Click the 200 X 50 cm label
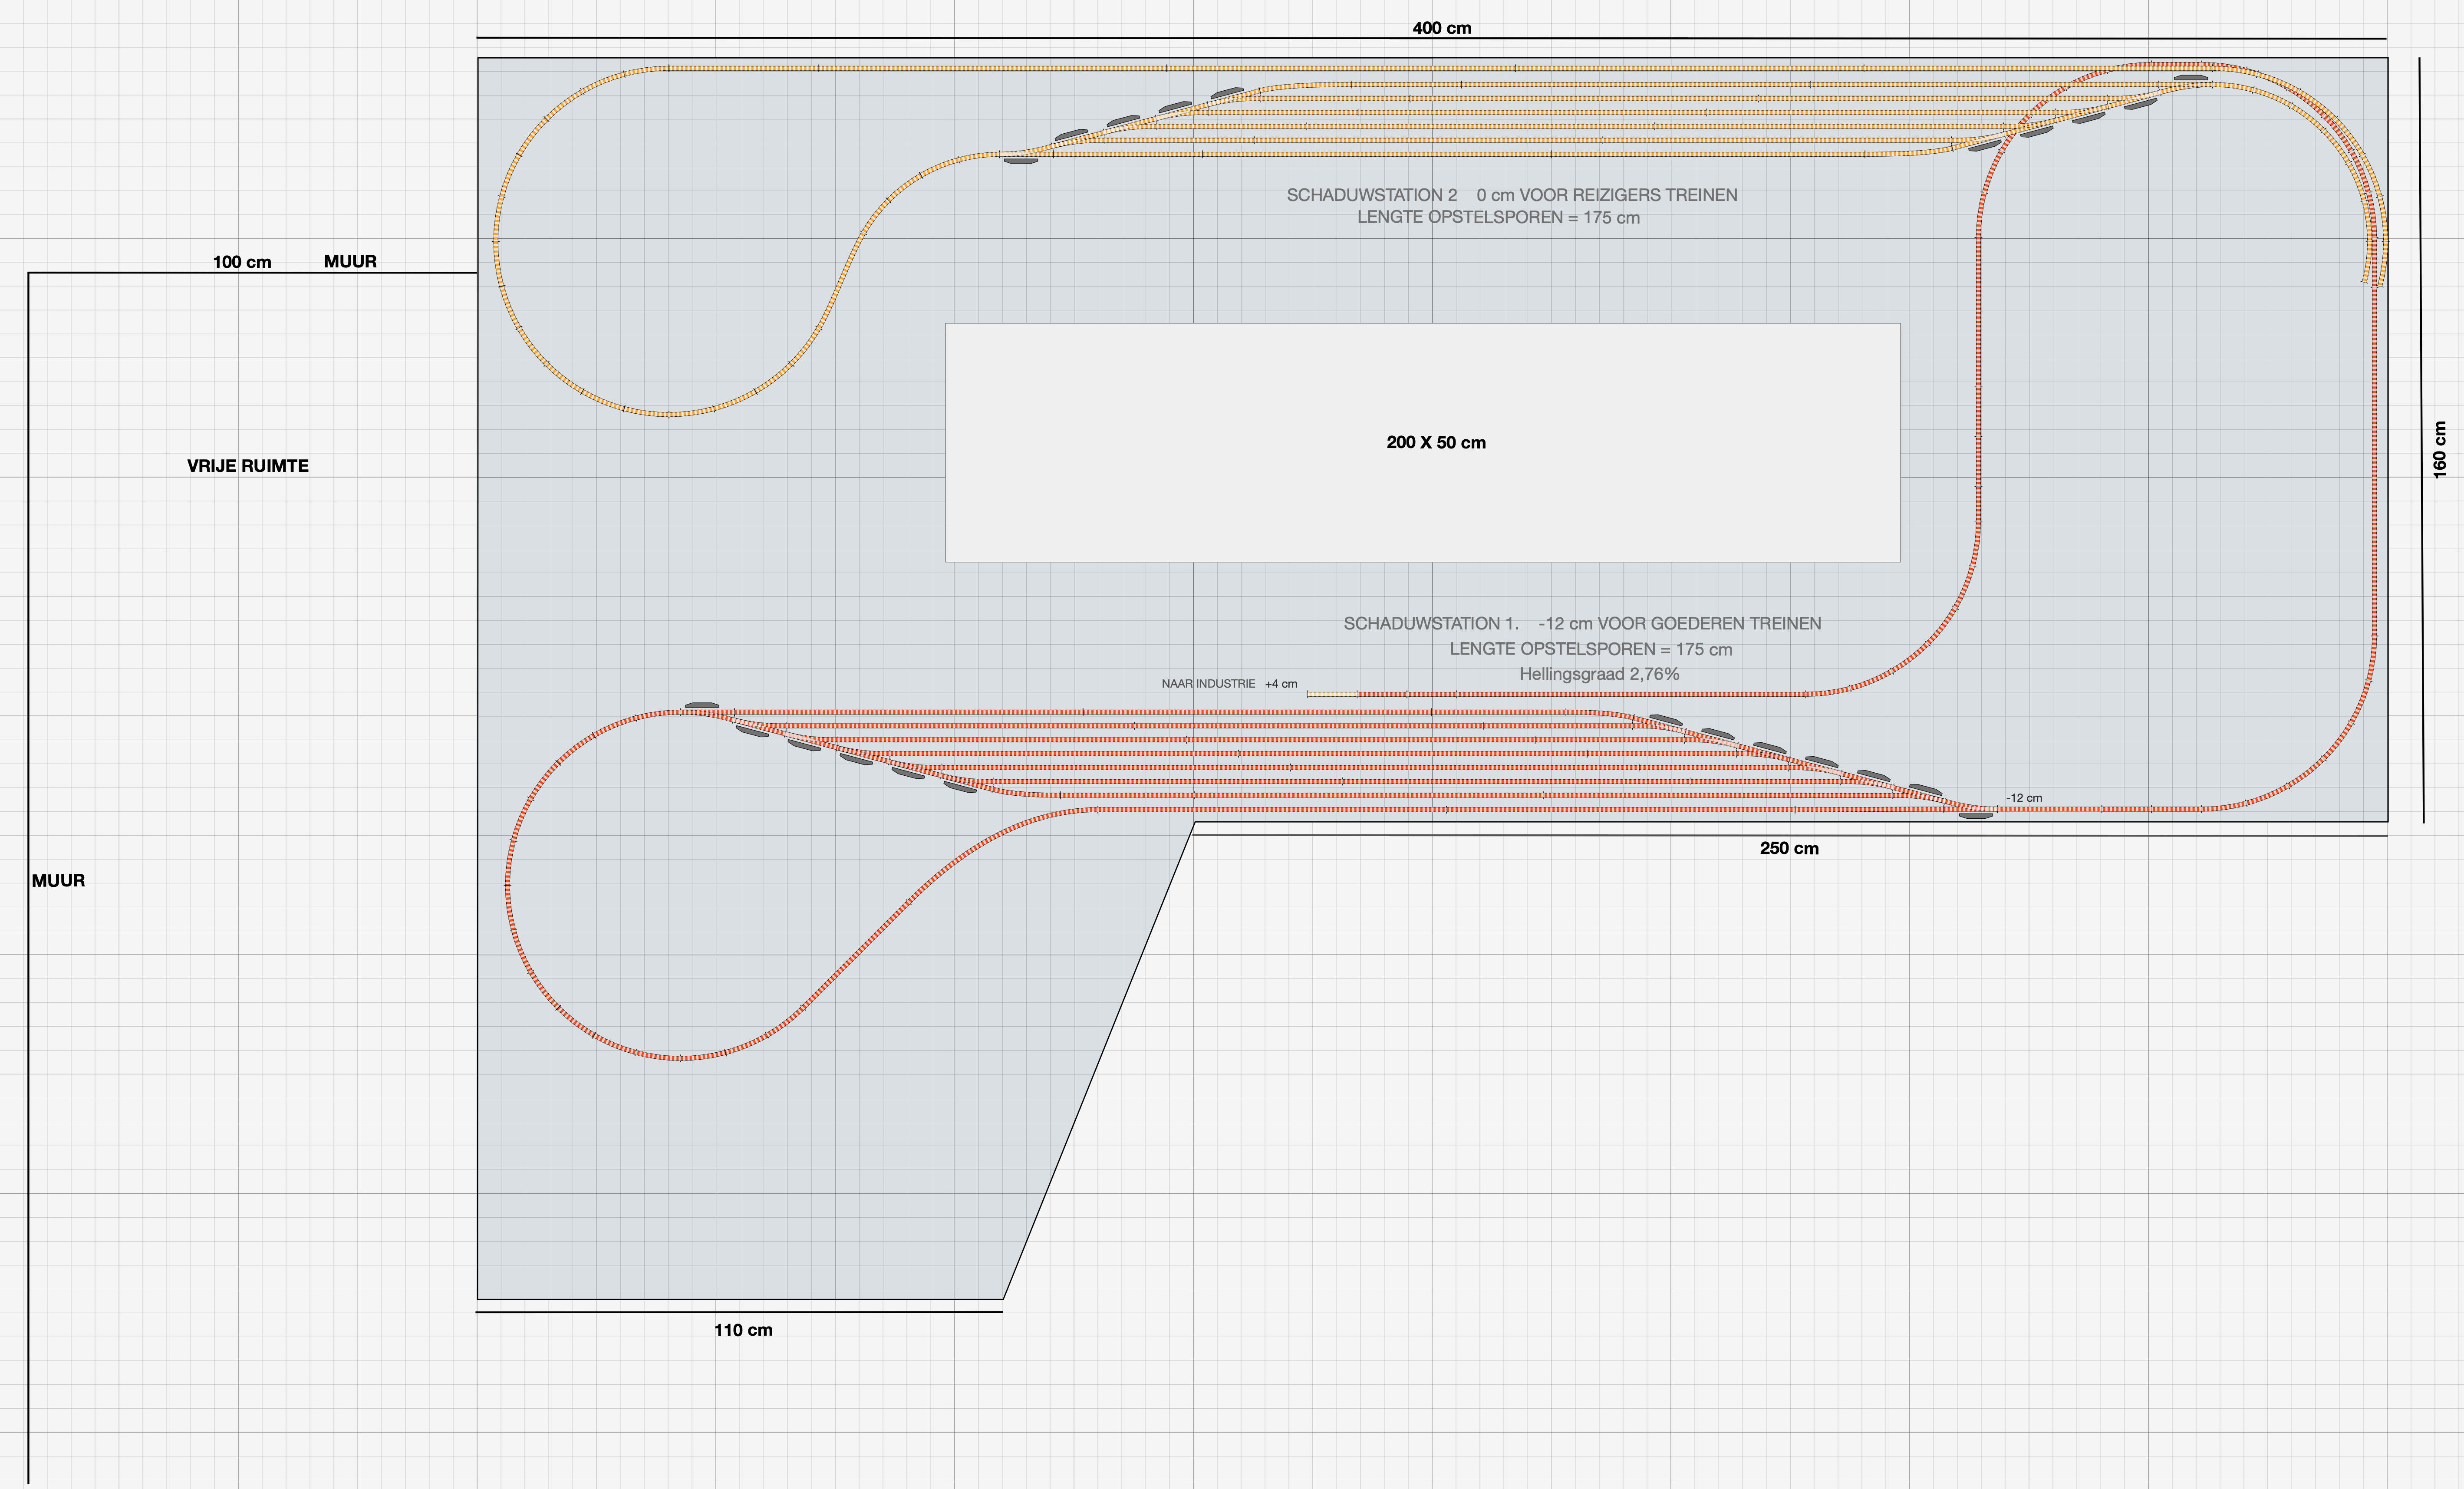The height and width of the screenshot is (1489, 2464). click(x=1435, y=443)
